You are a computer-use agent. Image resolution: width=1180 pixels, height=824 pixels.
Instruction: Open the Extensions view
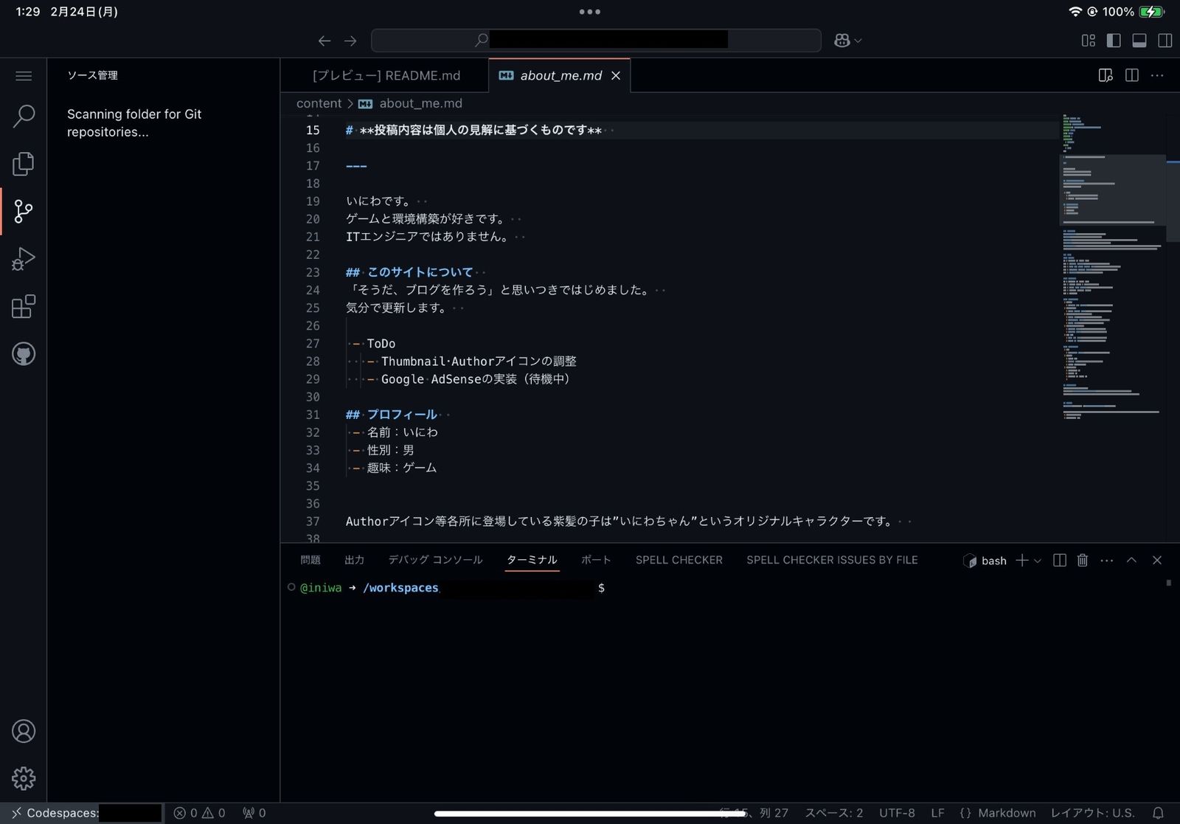[x=24, y=306]
